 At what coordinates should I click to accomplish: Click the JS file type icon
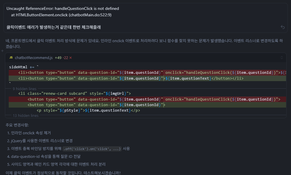(x=11, y=58)
